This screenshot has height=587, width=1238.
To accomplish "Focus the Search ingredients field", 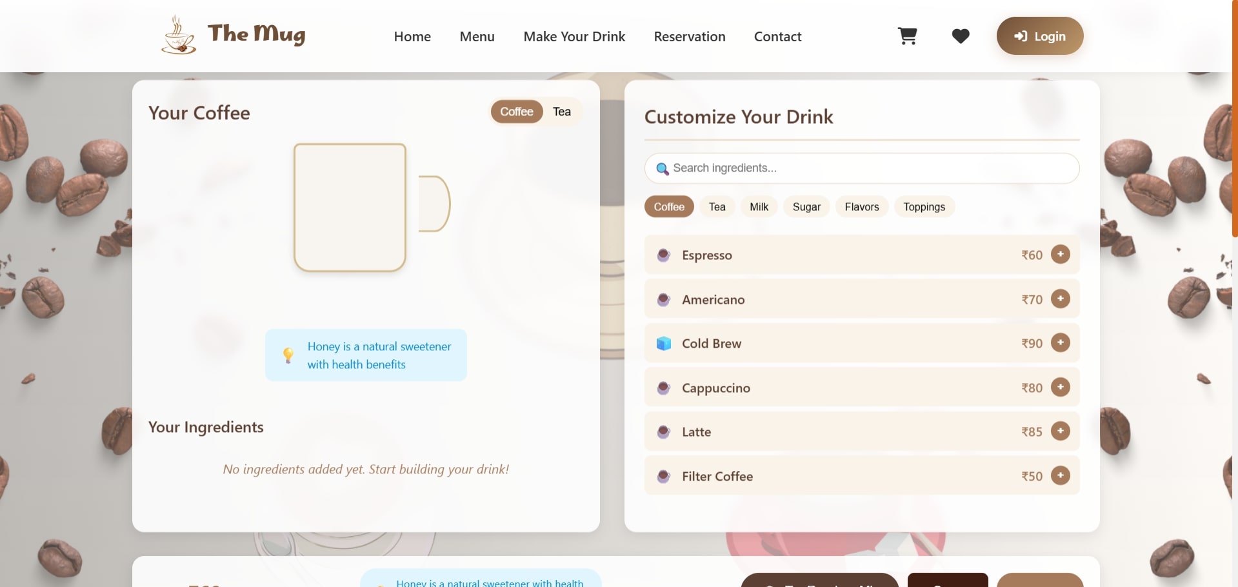I will coord(861,168).
